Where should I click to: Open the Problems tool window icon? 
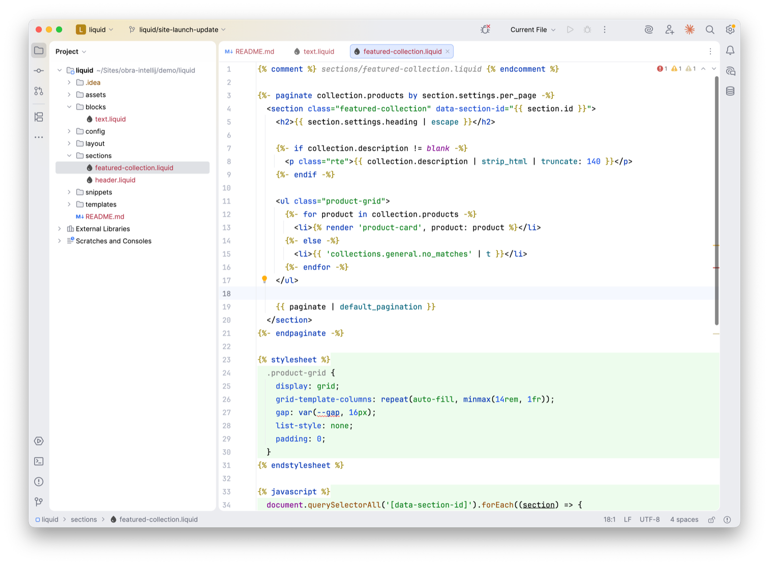coord(39,481)
